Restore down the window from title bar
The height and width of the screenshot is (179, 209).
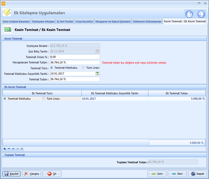point(199,3)
